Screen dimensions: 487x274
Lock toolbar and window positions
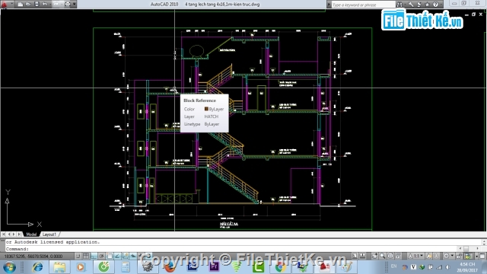459,256
